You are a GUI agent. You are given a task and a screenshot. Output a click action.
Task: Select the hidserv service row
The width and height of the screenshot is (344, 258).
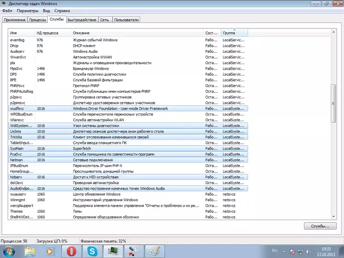tap(128, 177)
